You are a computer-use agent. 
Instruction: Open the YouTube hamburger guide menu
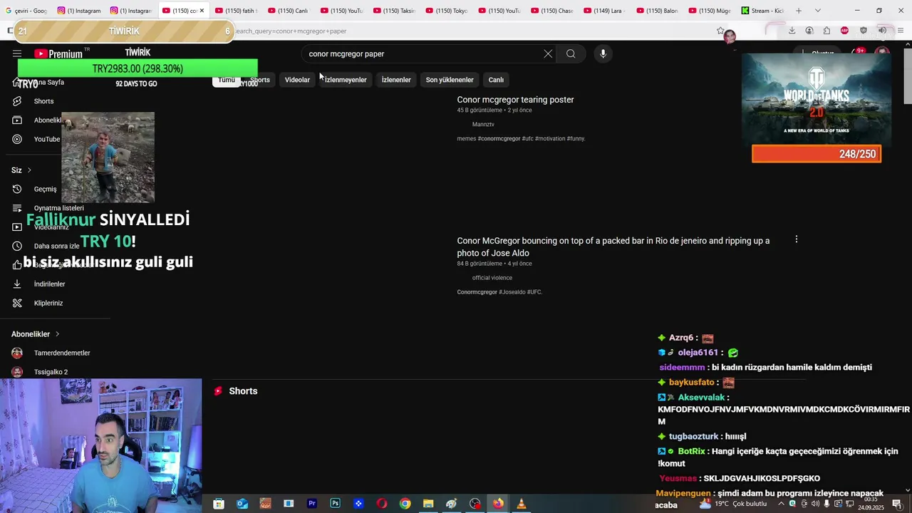[x=17, y=53]
